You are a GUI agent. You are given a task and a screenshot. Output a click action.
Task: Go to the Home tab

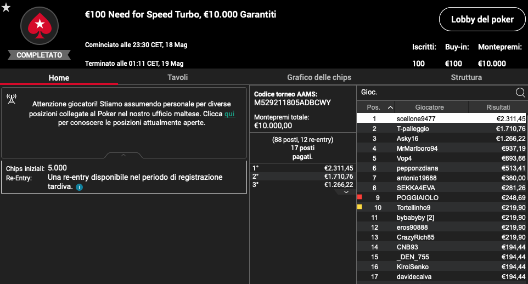click(59, 78)
